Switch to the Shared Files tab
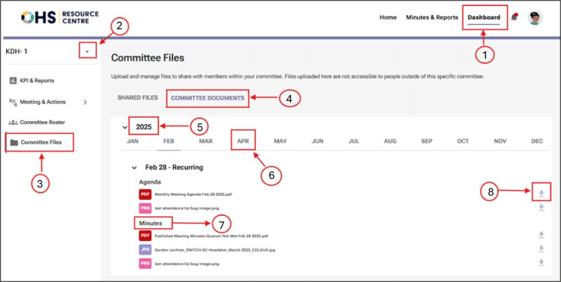This screenshot has width=561, height=282. coord(138,98)
